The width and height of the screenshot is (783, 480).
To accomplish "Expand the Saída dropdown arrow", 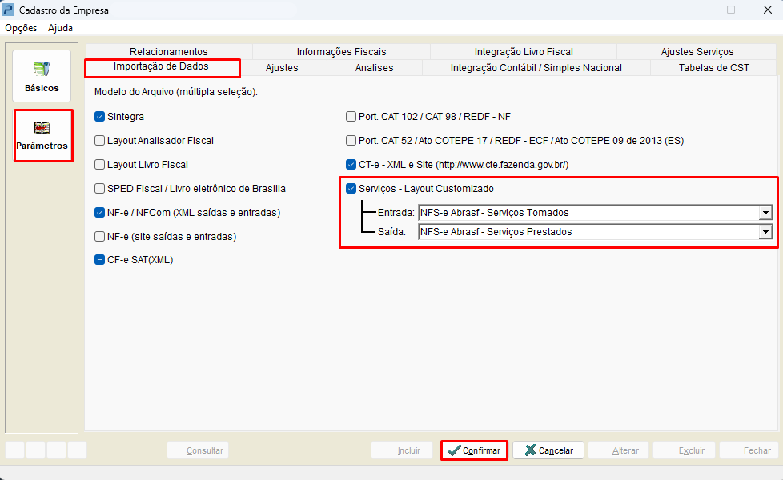I will [x=765, y=232].
